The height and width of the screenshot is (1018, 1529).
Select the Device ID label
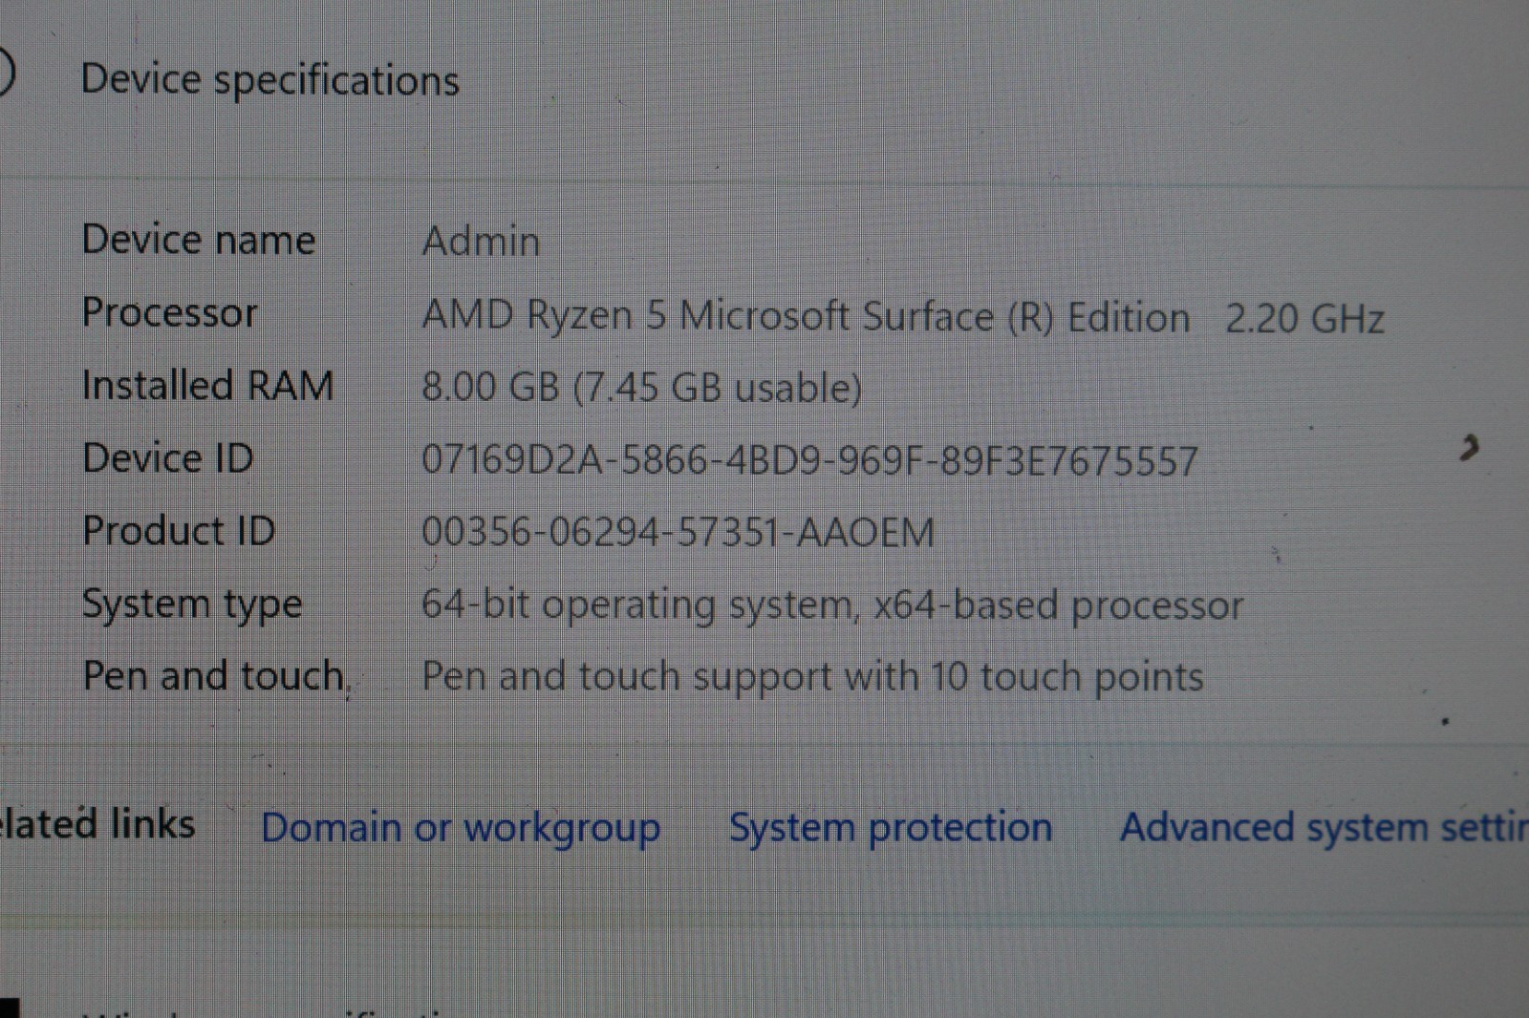tap(168, 457)
